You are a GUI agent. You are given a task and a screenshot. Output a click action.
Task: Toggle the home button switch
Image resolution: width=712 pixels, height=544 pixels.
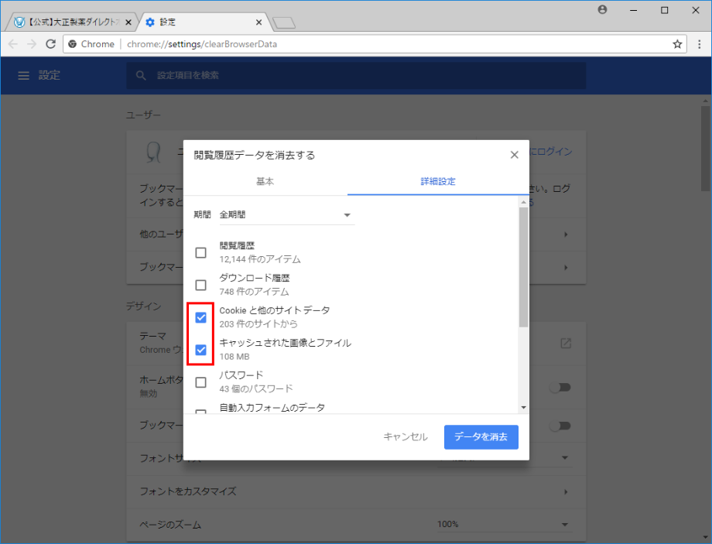click(560, 388)
